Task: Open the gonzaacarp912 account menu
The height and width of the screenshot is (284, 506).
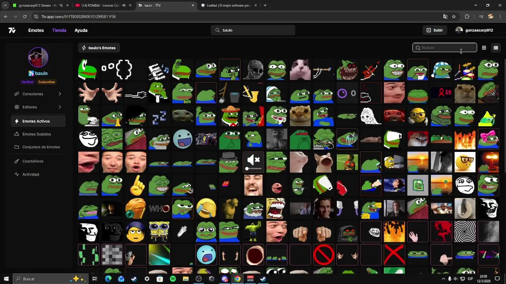Action: point(474,30)
